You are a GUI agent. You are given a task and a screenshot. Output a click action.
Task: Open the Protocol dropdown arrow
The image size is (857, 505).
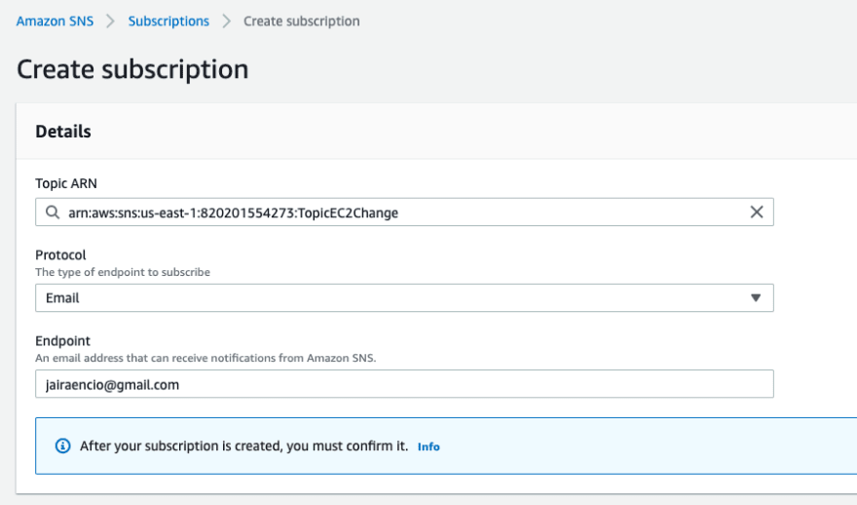756,297
